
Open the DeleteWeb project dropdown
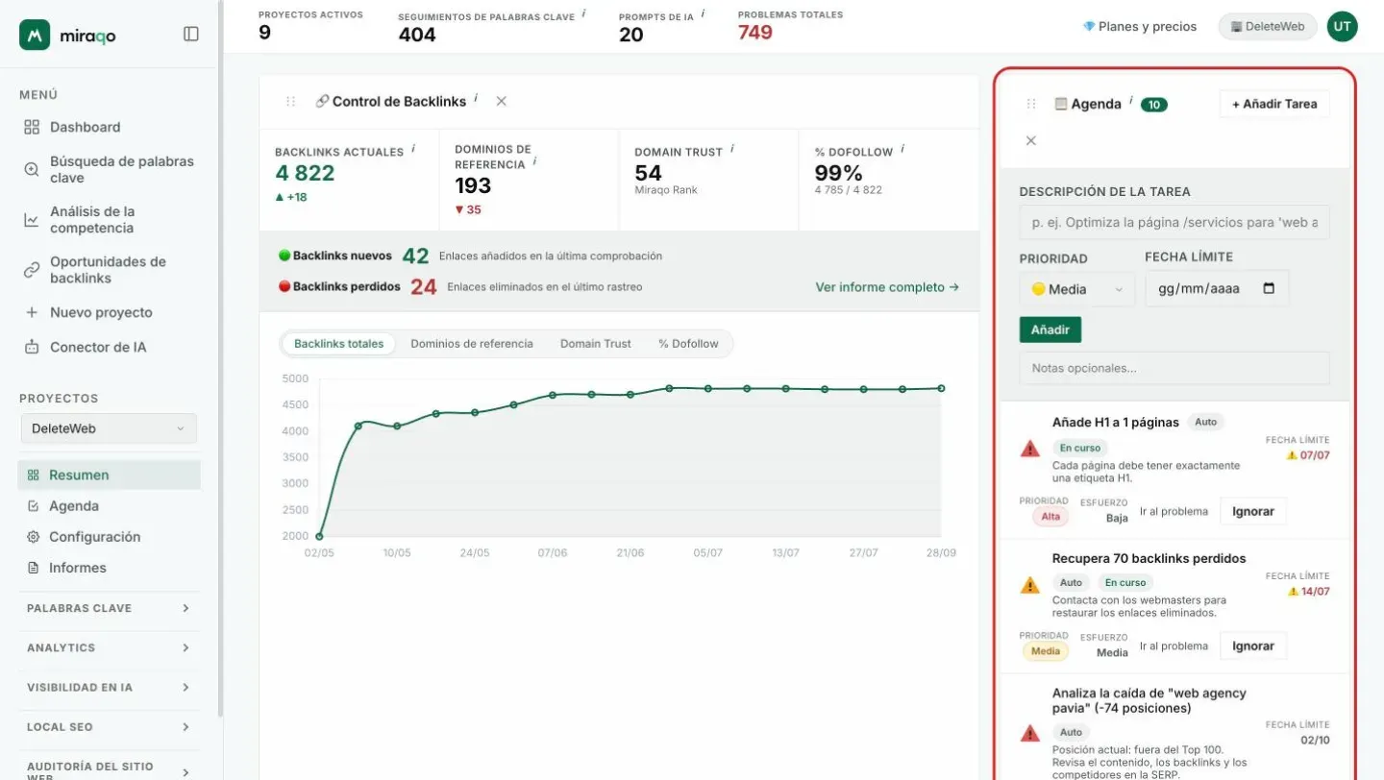tap(109, 428)
